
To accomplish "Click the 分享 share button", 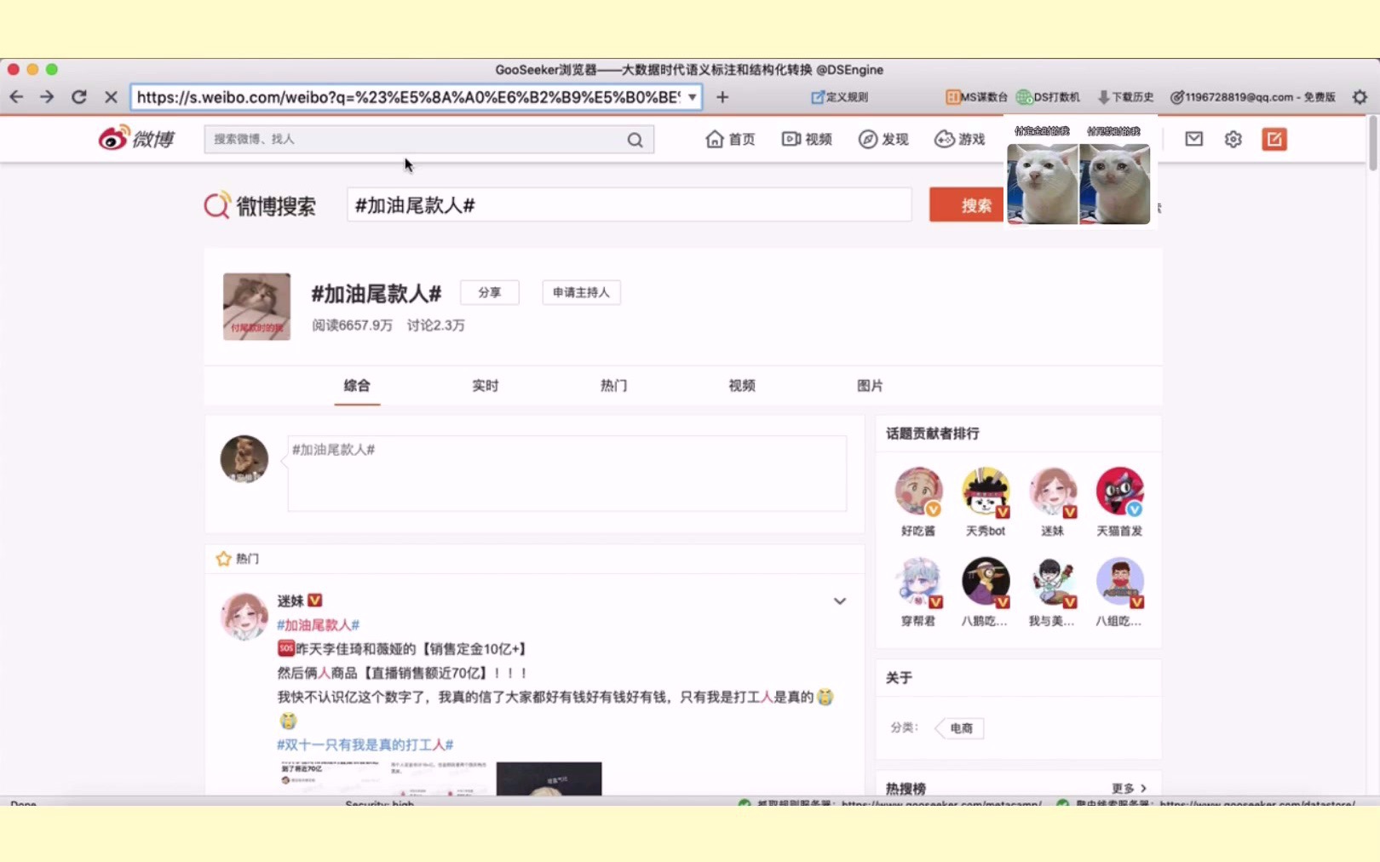I will tap(490, 292).
